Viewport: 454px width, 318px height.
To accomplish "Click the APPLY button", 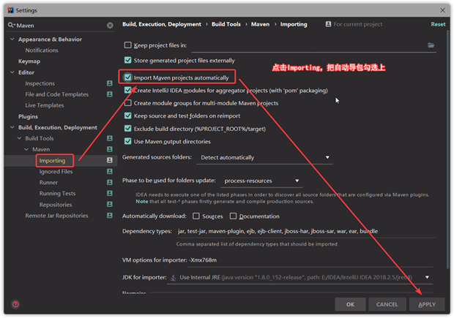I will click(427, 304).
